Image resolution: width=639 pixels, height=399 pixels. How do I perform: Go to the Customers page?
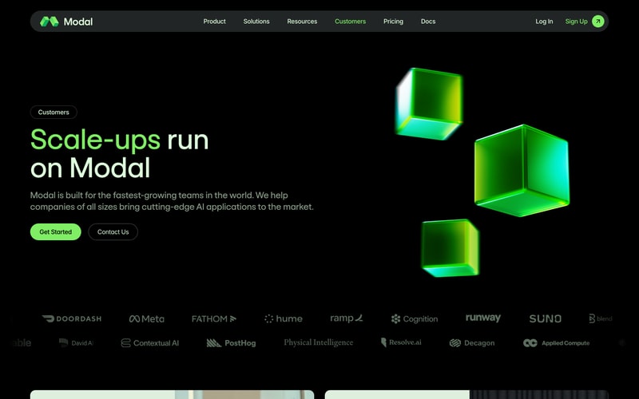pos(350,22)
